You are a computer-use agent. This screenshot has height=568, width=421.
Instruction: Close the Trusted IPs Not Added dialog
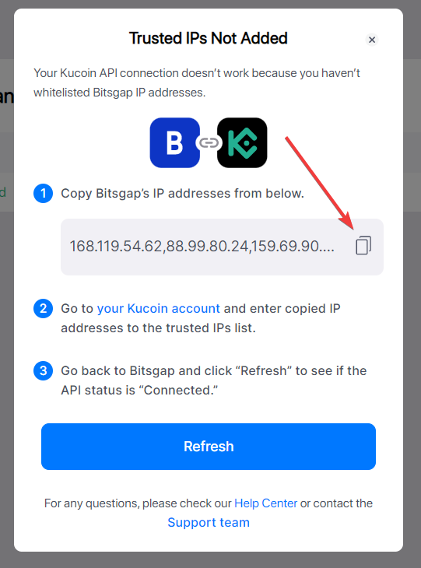click(x=372, y=40)
